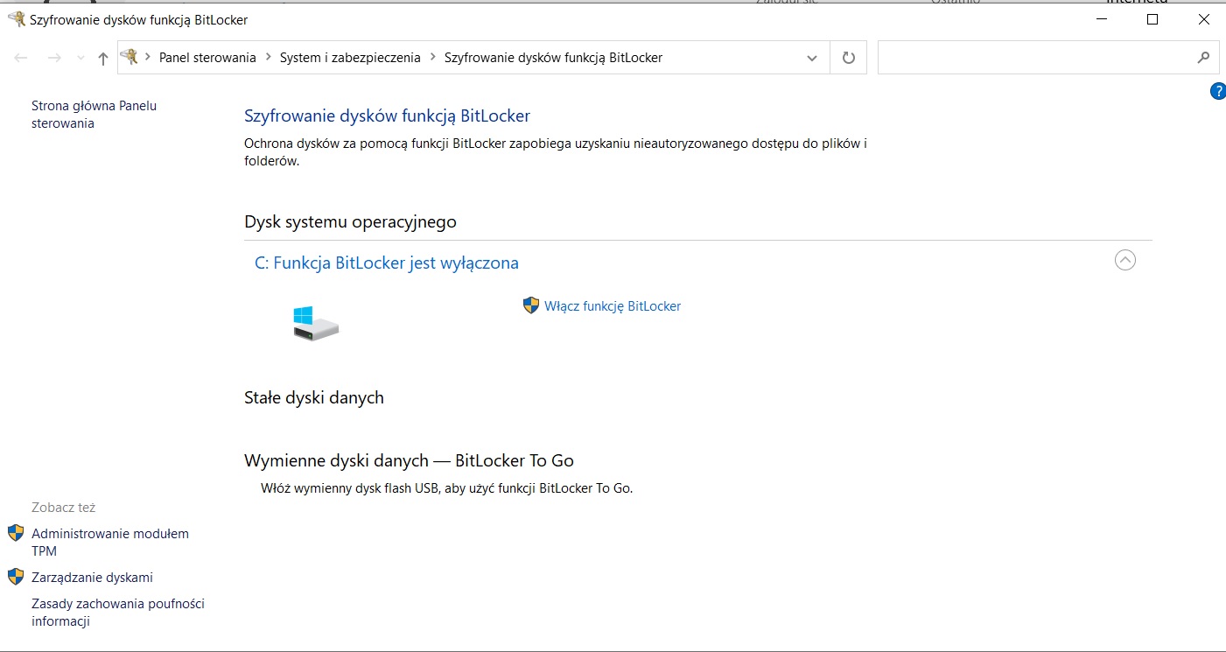Select System i zabezpieczenia breadcrumb item
Viewport: 1226px width, 652px height.
tap(350, 58)
